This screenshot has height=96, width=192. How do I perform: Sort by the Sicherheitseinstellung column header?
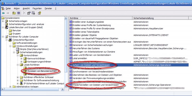(x=160, y=18)
